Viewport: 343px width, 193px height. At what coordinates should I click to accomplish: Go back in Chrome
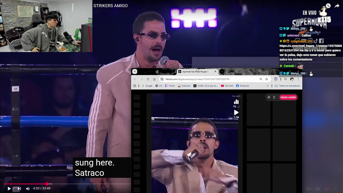[x=135, y=79]
